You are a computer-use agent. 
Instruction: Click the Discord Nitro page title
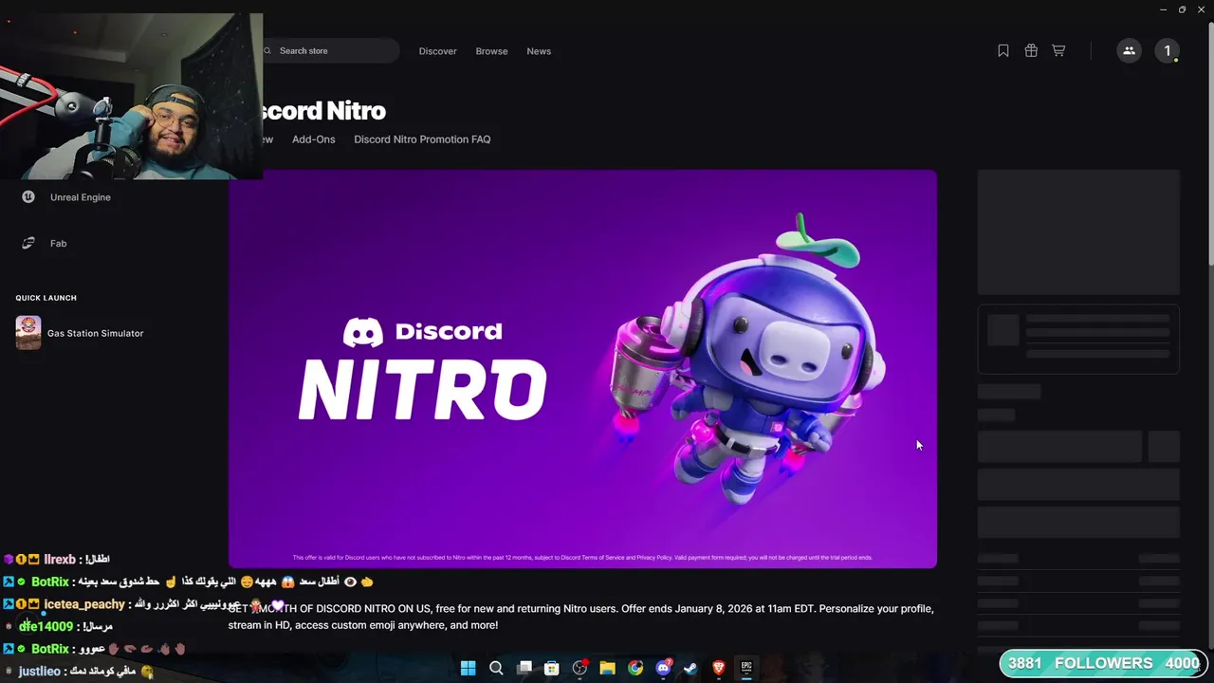coord(322,111)
